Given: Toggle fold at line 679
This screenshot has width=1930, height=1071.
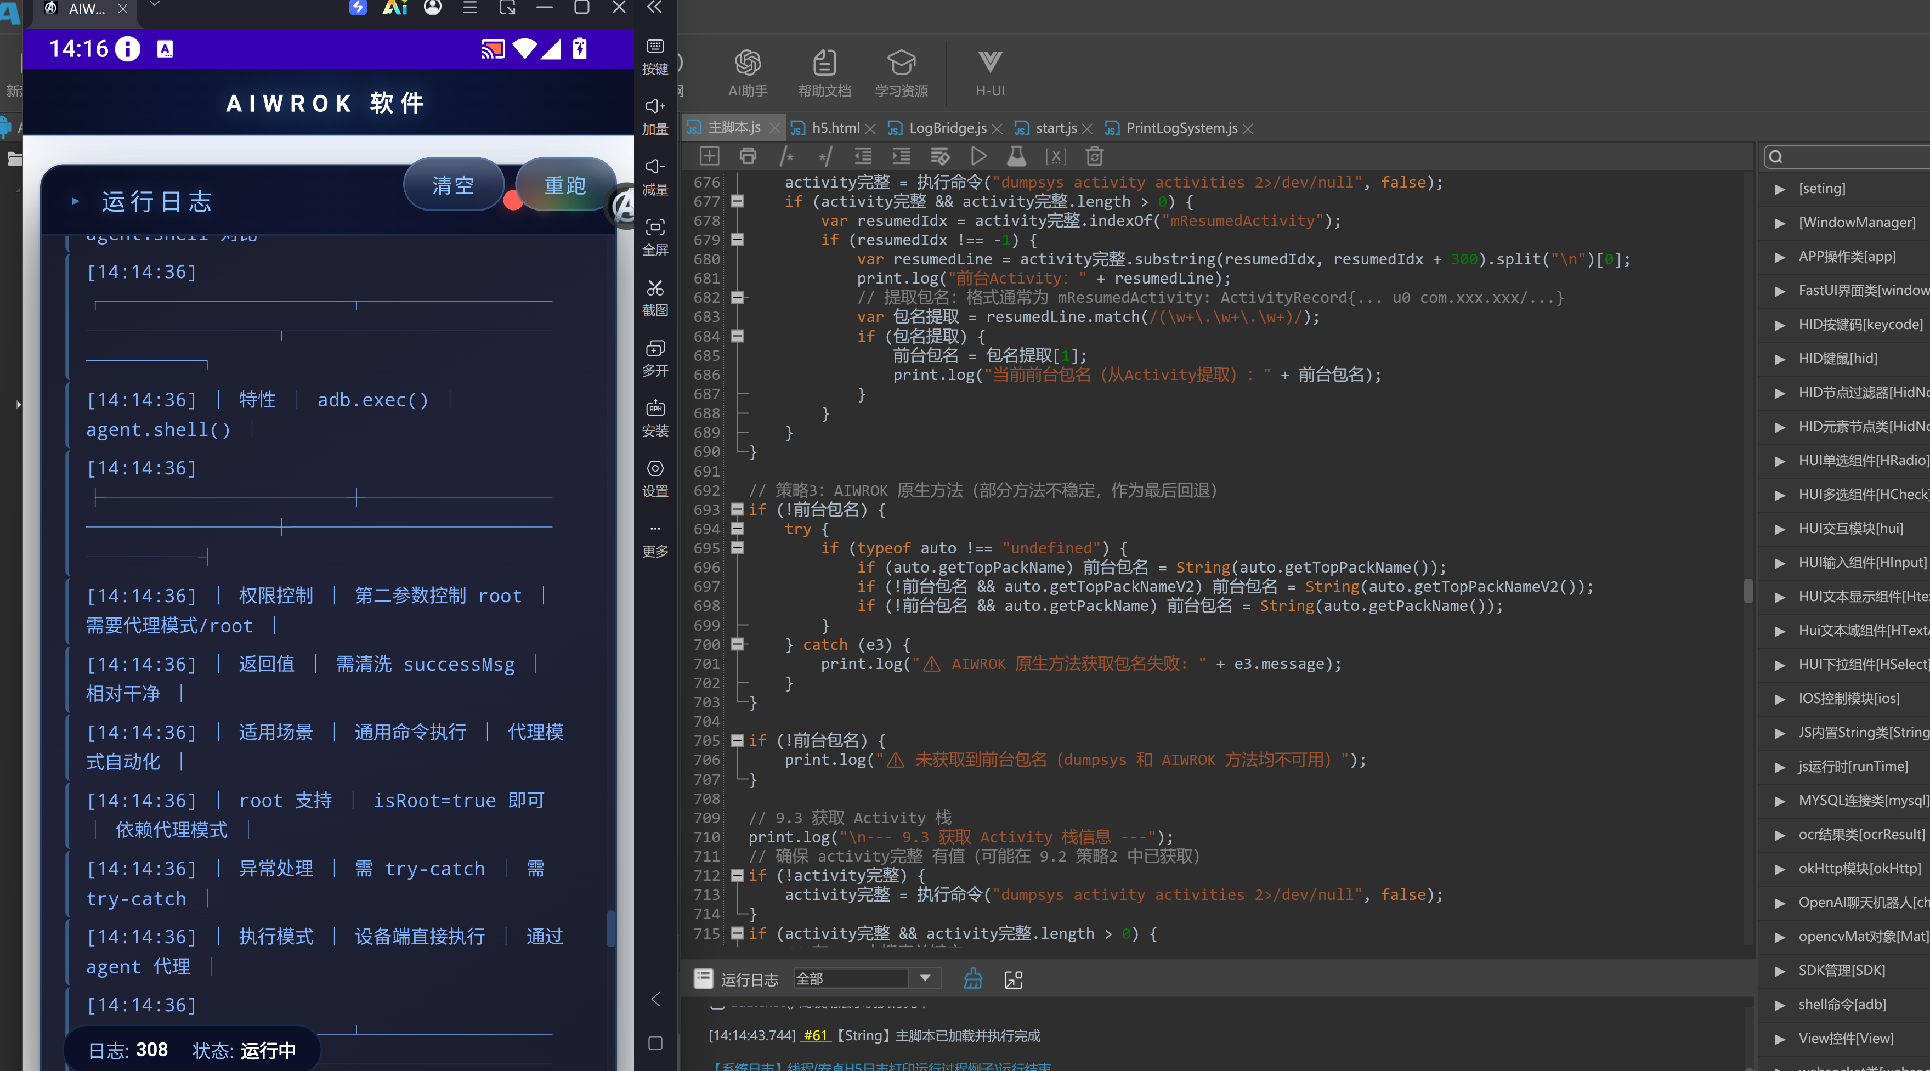Looking at the screenshot, I should [737, 240].
